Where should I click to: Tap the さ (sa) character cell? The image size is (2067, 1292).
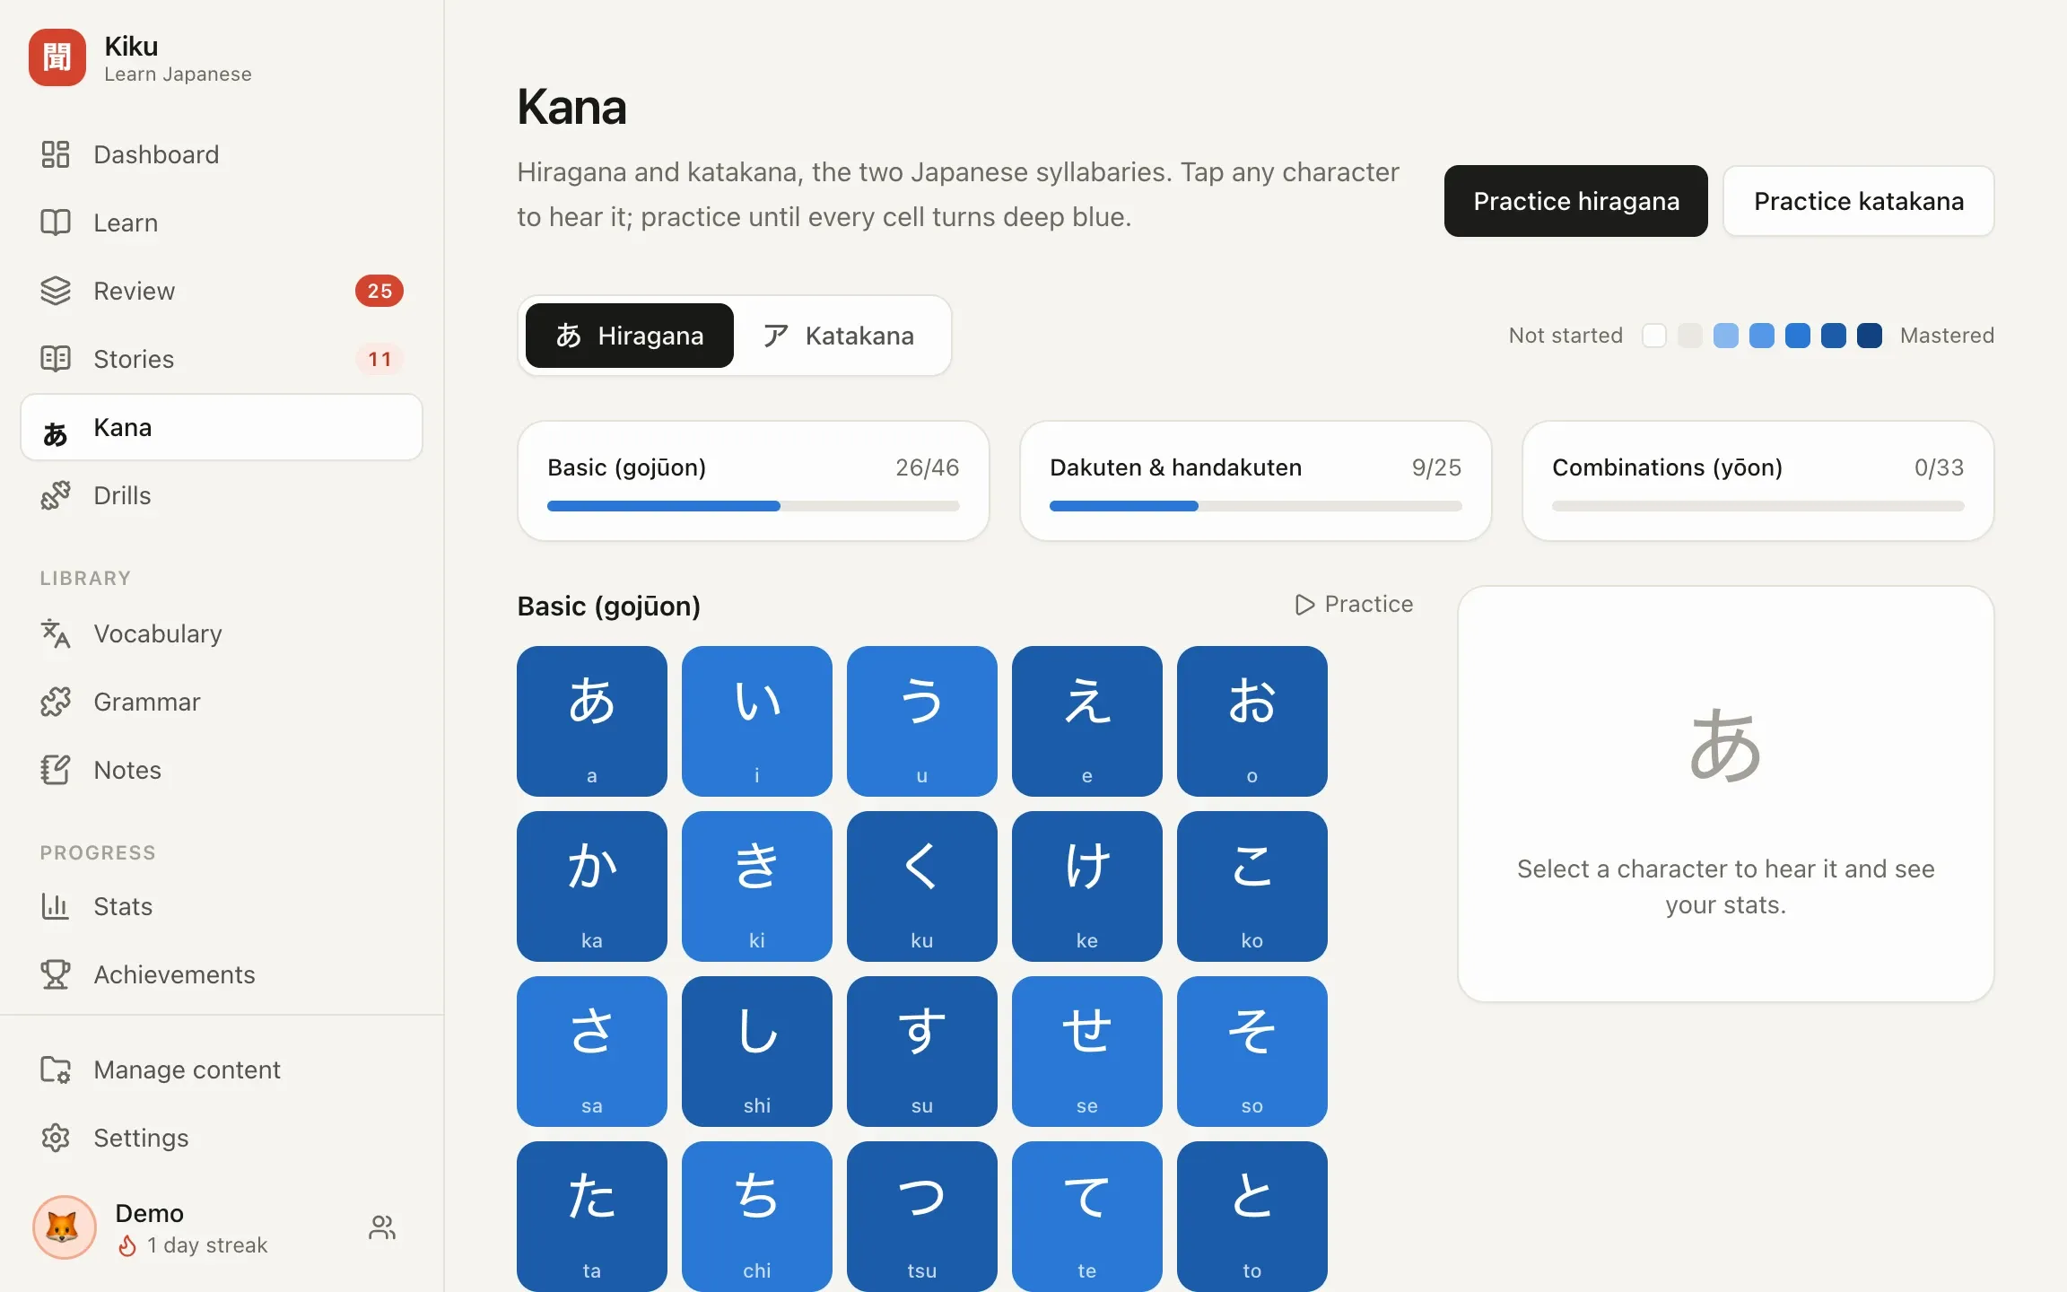coord(592,1052)
